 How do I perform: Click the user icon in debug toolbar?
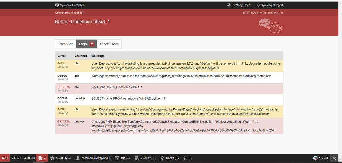[x=78, y=158]
